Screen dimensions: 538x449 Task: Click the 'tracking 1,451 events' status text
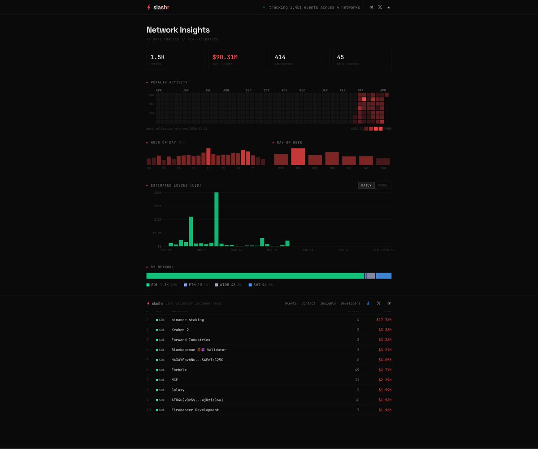(314, 8)
